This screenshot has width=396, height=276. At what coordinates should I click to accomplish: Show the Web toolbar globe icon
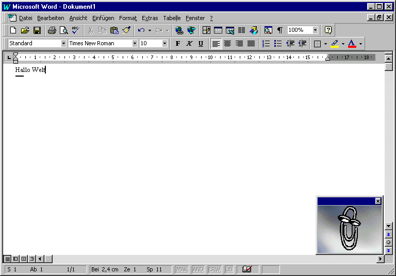[x=191, y=30]
